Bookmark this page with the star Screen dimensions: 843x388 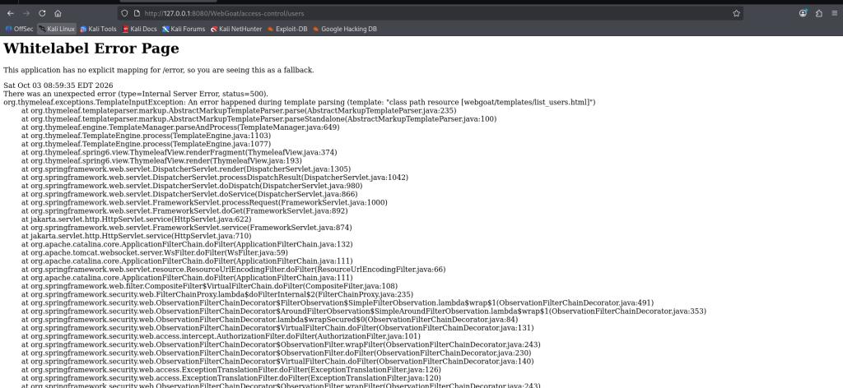point(737,13)
